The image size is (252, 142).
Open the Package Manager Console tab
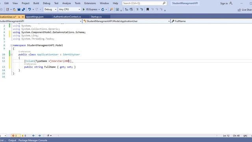tap(33, 140)
